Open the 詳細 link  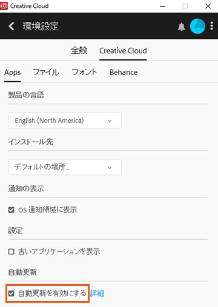click(97, 293)
